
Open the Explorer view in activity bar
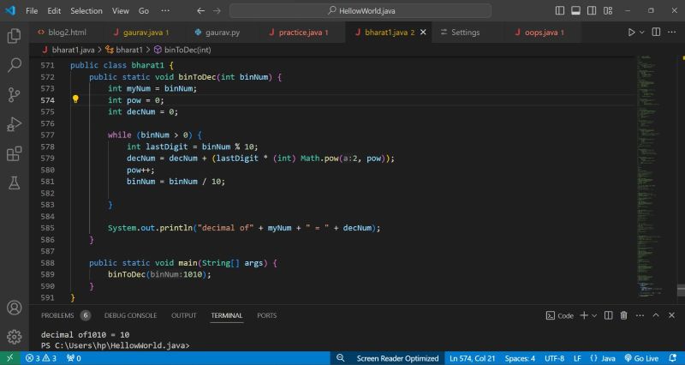point(14,36)
